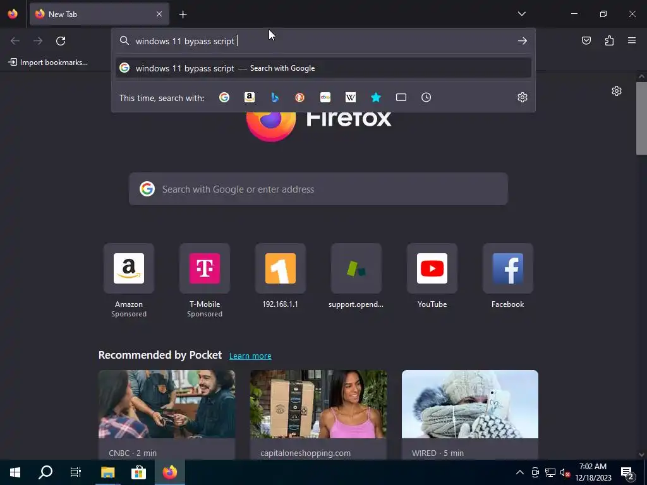
Task: Click the muted volume tray icon
Action: point(565,472)
